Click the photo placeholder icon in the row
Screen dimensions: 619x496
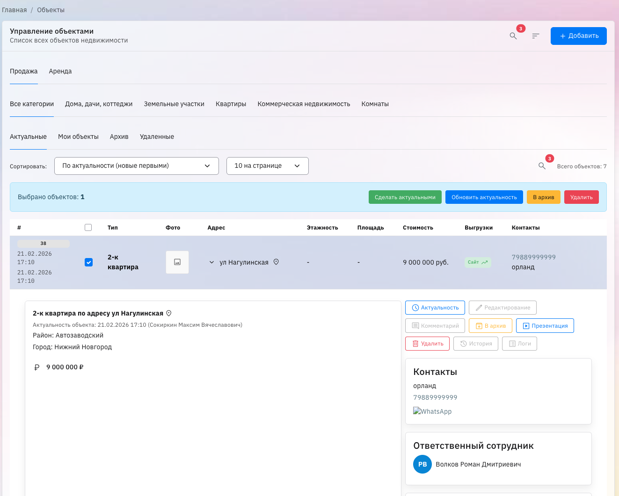[177, 262]
